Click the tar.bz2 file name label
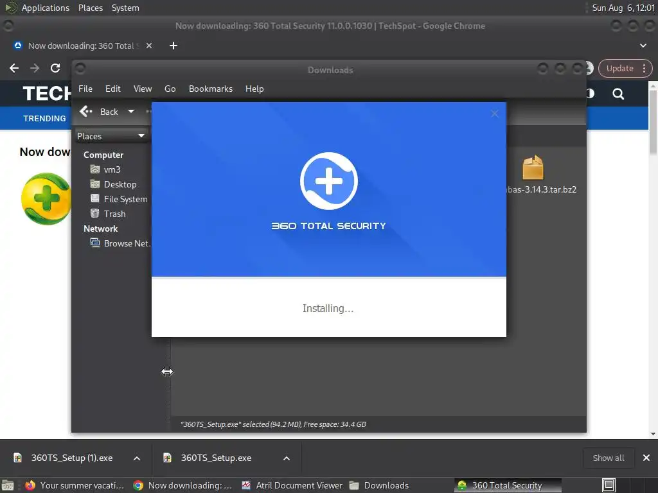This screenshot has height=493, width=658. pos(541,189)
